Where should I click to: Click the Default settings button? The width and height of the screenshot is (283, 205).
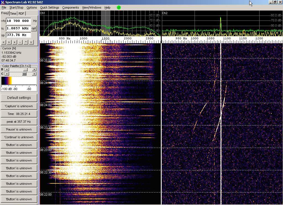(19, 98)
